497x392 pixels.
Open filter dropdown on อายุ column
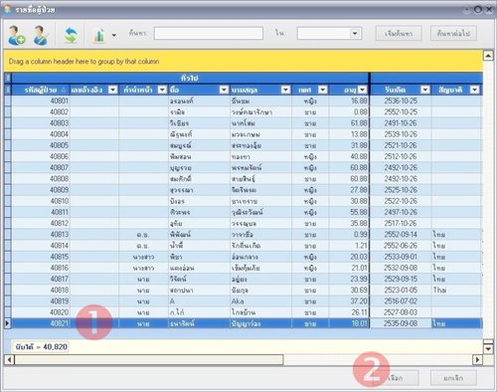tap(363, 90)
